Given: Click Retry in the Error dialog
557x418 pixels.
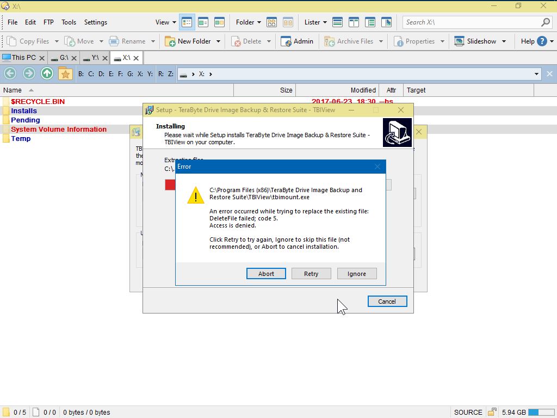Looking at the screenshot, I should click(x=311, y=274).
